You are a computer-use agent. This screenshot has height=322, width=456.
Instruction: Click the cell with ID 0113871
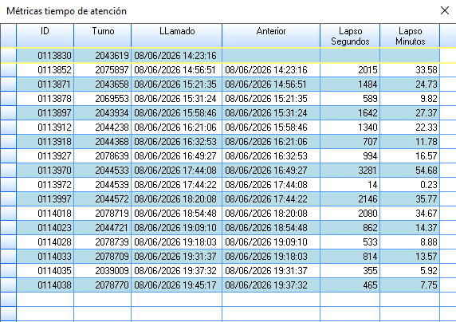click(45, 84)
